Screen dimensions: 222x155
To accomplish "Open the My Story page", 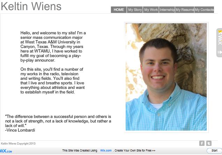I will pos(135,10).
